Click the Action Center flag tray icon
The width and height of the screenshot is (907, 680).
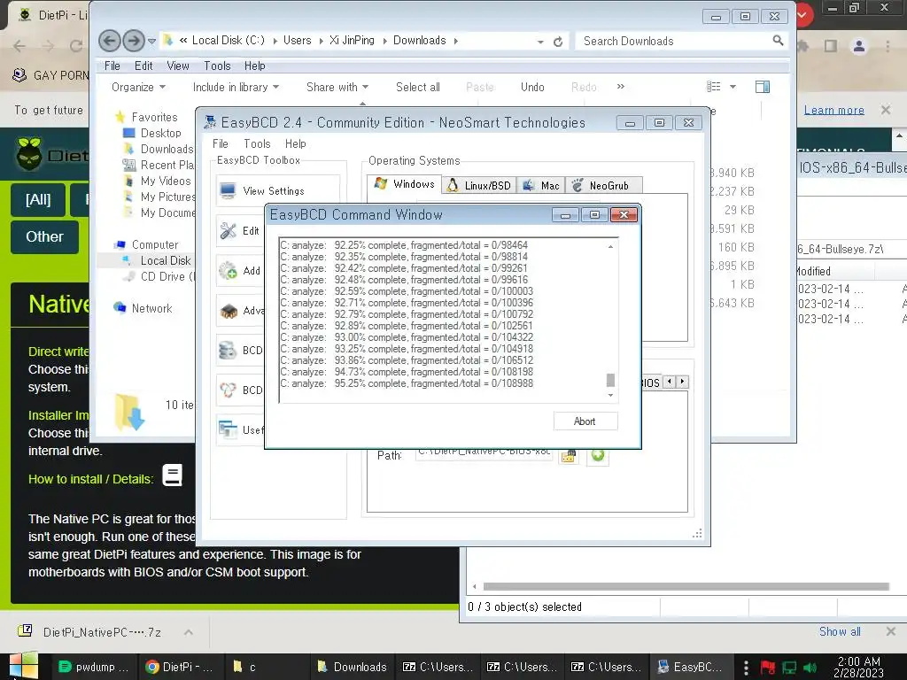pyautogui.click(x=768, y=668)
